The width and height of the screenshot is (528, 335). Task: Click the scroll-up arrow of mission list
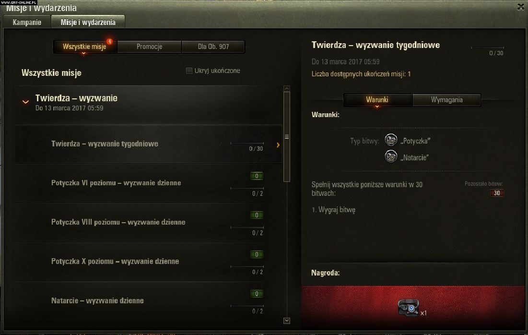(287, 89)
